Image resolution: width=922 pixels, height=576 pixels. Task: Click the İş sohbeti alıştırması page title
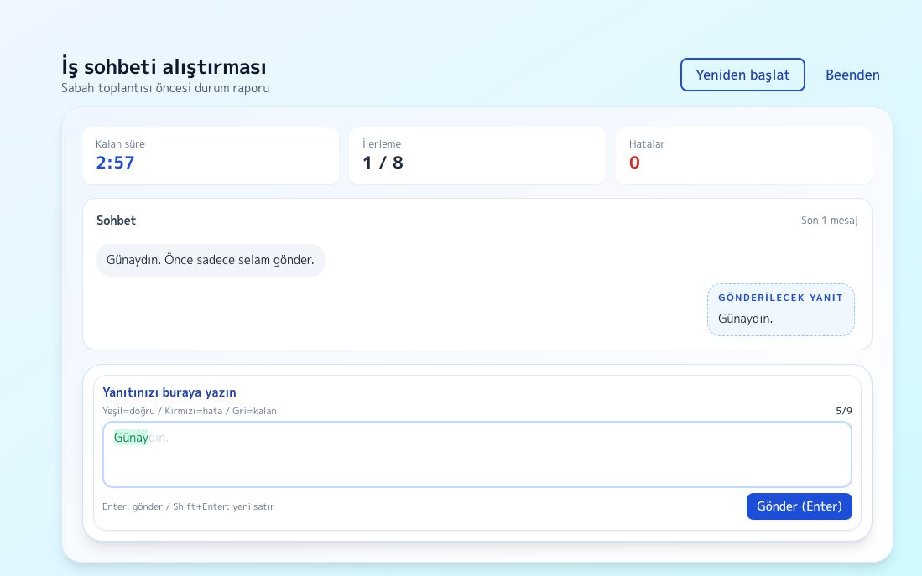pyautogui.click(x=164, y=66)
